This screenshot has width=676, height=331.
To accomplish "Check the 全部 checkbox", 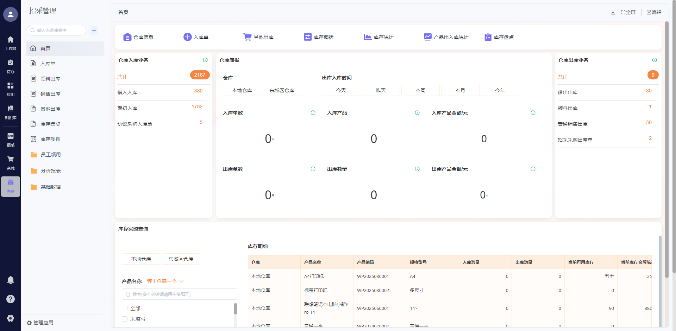I will click(x=125, y=309).
